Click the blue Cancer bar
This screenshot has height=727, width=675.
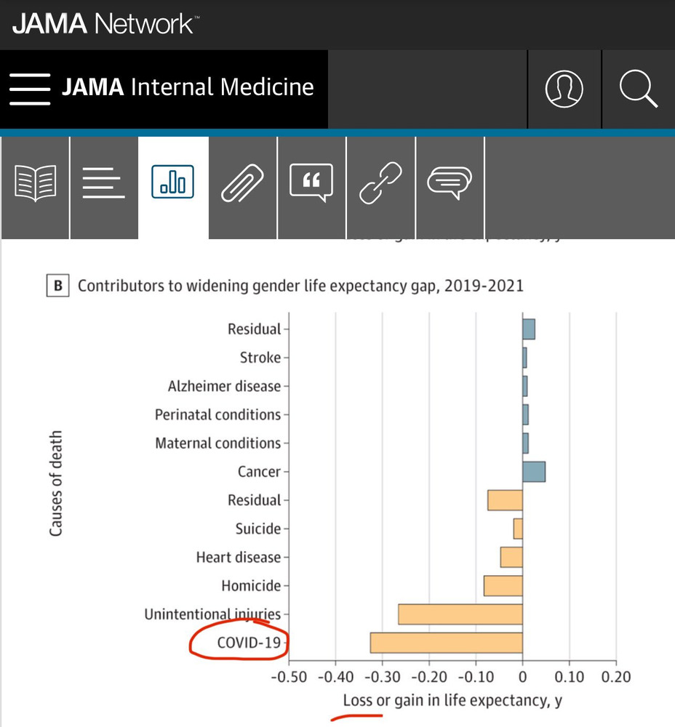pyautogui.click(x=534, y=472)
